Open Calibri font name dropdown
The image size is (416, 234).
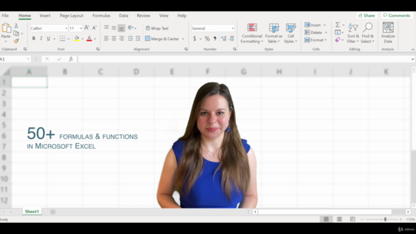66,28
